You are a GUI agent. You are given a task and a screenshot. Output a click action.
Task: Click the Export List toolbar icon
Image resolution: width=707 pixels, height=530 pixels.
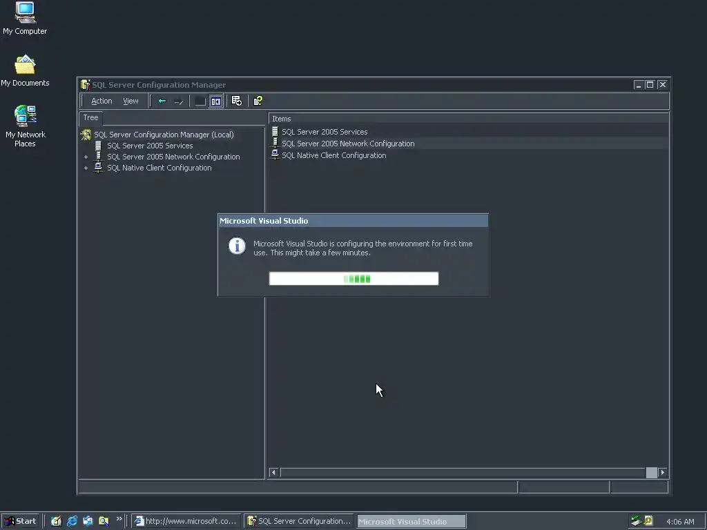point(237,101)
